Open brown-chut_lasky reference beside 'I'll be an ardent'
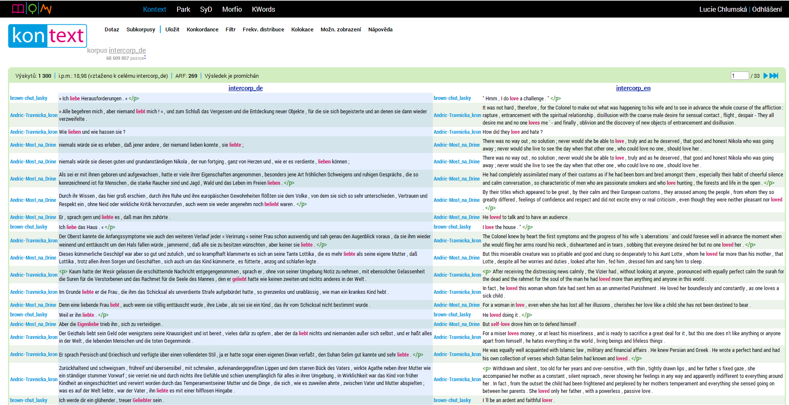This screenshot has width=789, height=405. (x=452, y=400)
